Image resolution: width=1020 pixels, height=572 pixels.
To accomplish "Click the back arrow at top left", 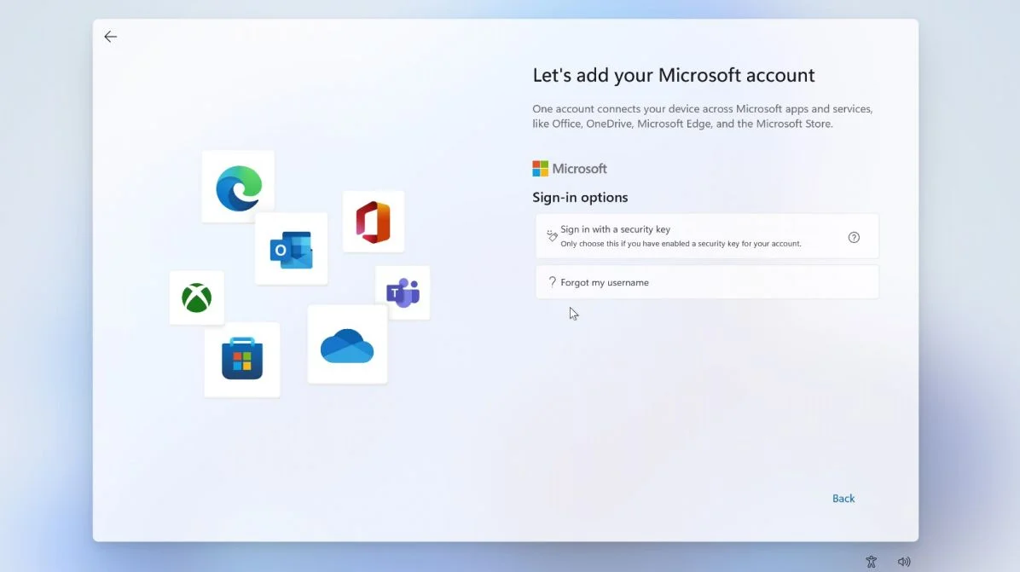I will pos(110,36).
